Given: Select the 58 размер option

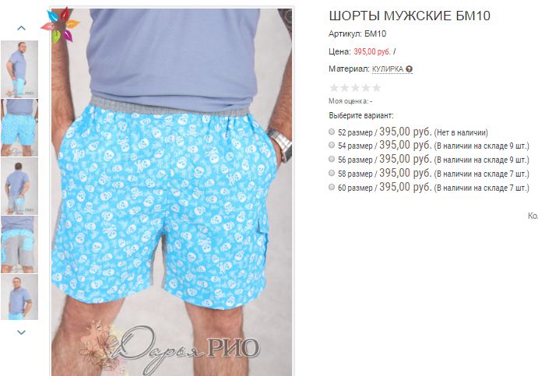Looking at the screenshot, I should point(332,174).
